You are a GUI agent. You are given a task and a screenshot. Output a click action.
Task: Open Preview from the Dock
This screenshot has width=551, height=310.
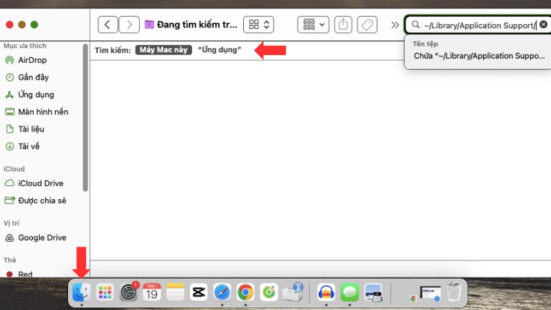coord(373,292)
